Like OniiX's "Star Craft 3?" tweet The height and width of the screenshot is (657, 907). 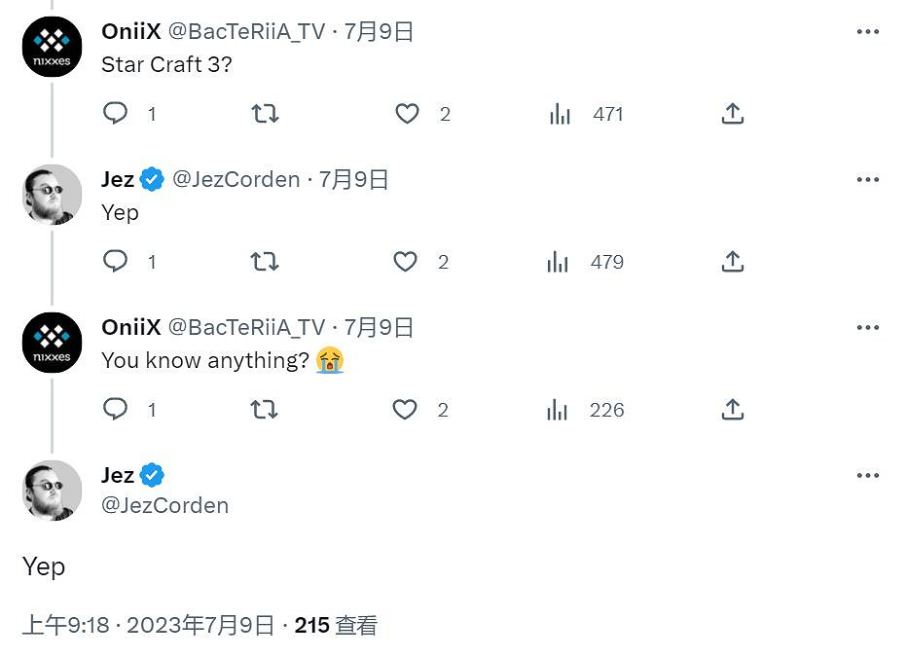click(x=407, y=113)
